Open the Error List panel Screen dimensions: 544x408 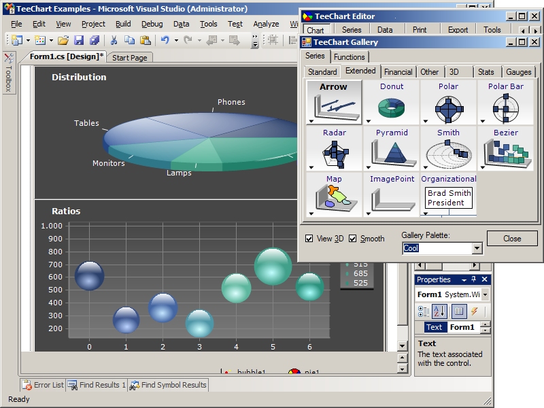point(43,385)
